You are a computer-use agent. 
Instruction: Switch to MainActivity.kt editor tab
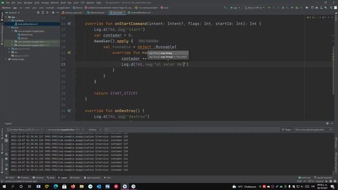point(96,13)
